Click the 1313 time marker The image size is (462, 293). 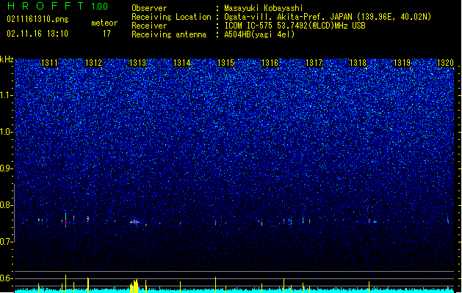point(137,63)
